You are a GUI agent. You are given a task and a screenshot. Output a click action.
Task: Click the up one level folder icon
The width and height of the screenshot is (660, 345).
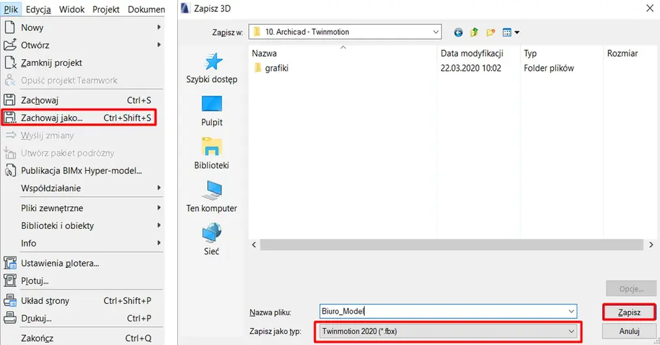(474, 32)
